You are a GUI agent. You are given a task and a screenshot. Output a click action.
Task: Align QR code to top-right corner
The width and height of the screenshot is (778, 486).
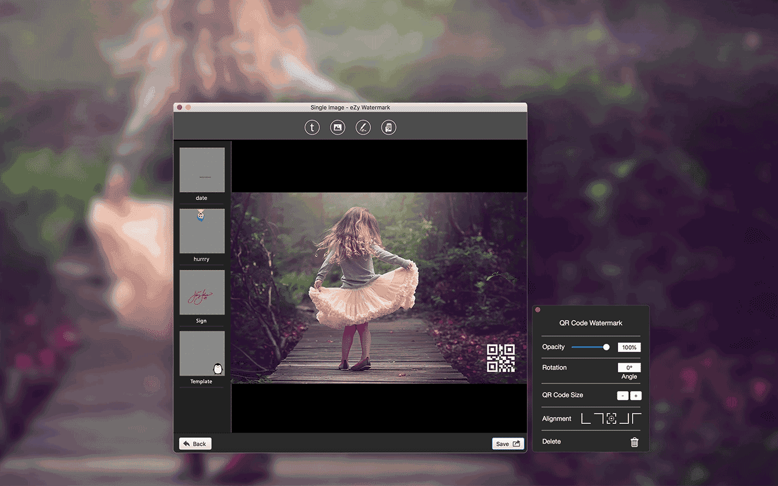(x=599, y=419)
